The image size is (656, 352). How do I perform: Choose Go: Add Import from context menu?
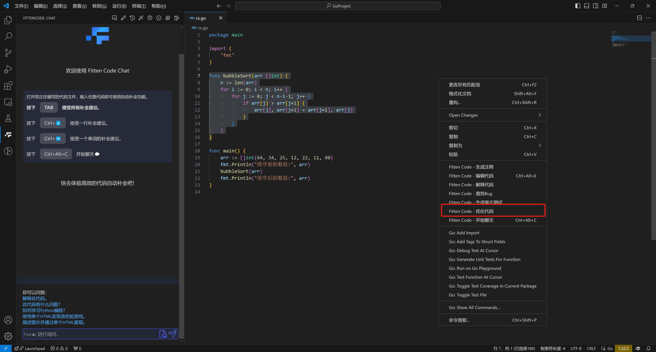click(x=493, y=233)
